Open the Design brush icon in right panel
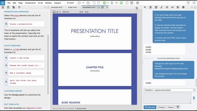The image size is (197, 111). click(x=161, y=7)
